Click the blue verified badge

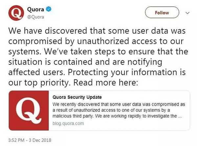tap(48, 9)
